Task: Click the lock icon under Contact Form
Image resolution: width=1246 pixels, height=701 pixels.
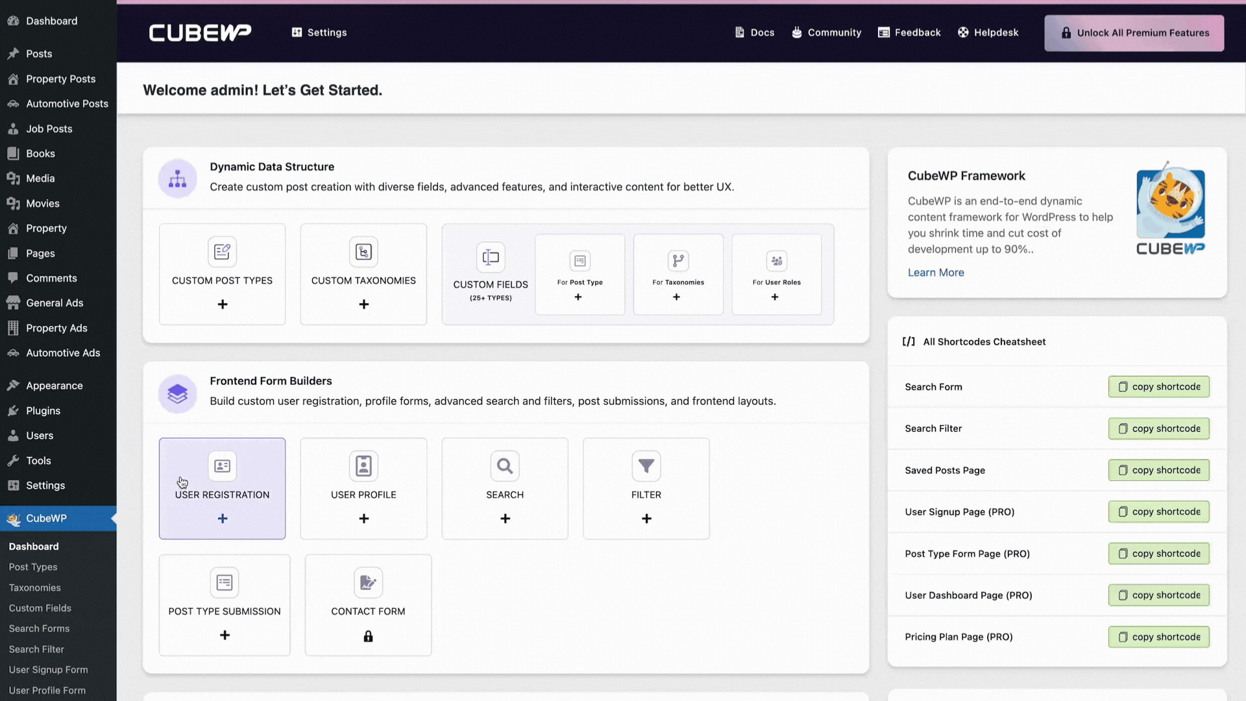Action: click(x=368, y=636)
